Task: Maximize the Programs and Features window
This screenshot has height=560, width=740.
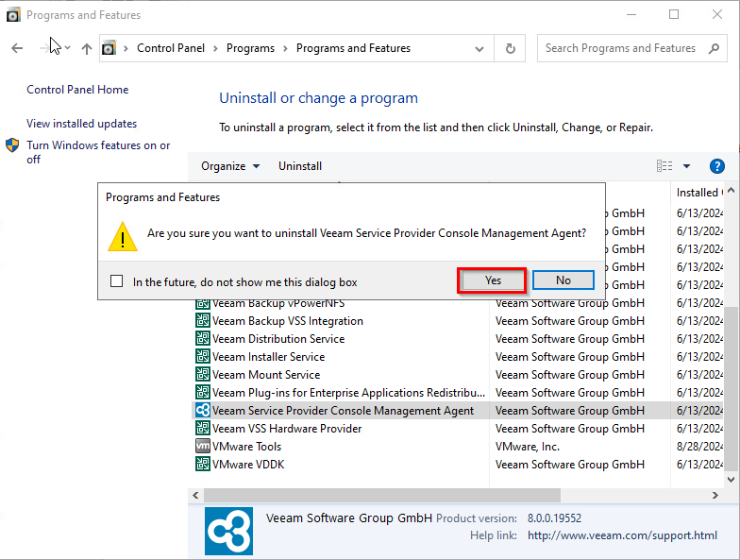Action: pyautogui.click(x=674, y=15)
